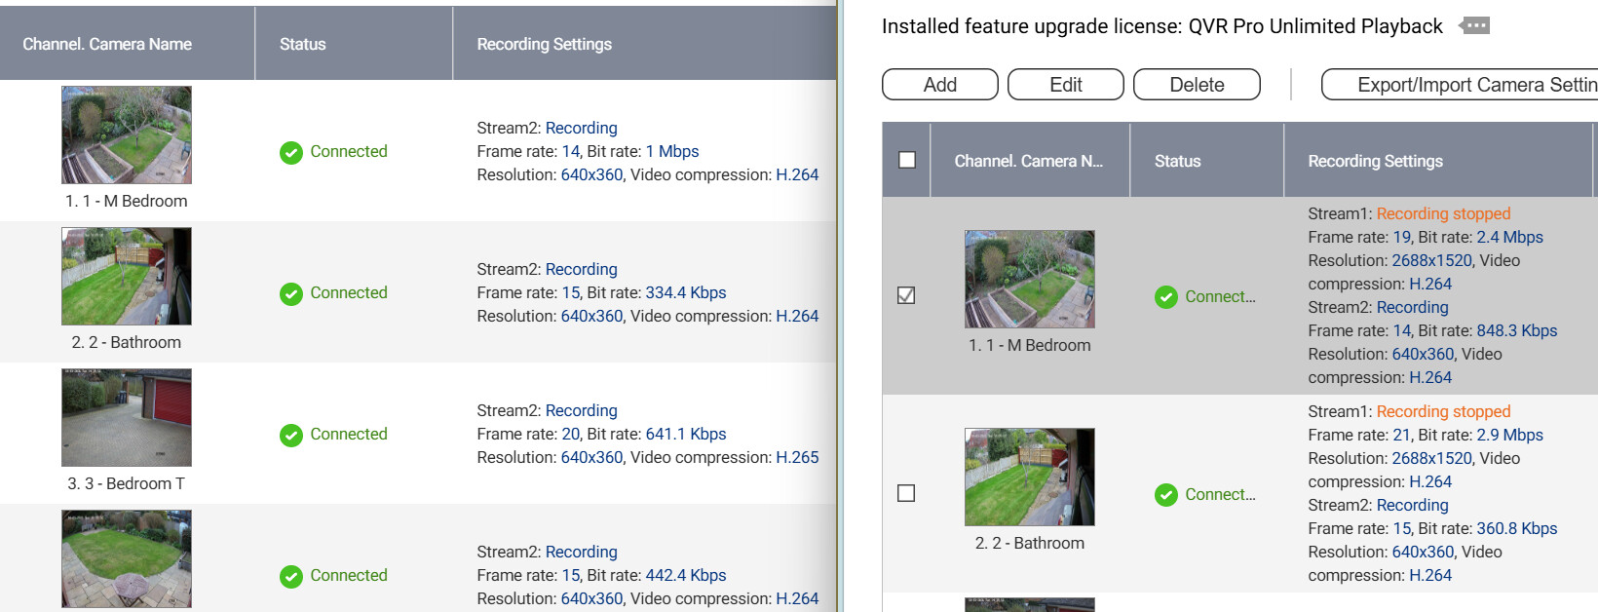
Task: Click the Add camera button
Action: coord(939,85)
